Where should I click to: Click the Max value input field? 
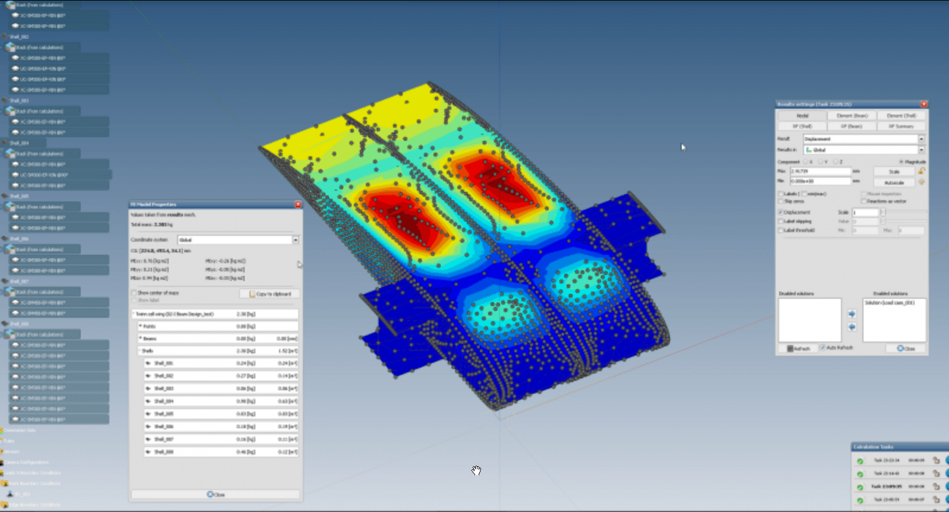(x=821, y=171)
